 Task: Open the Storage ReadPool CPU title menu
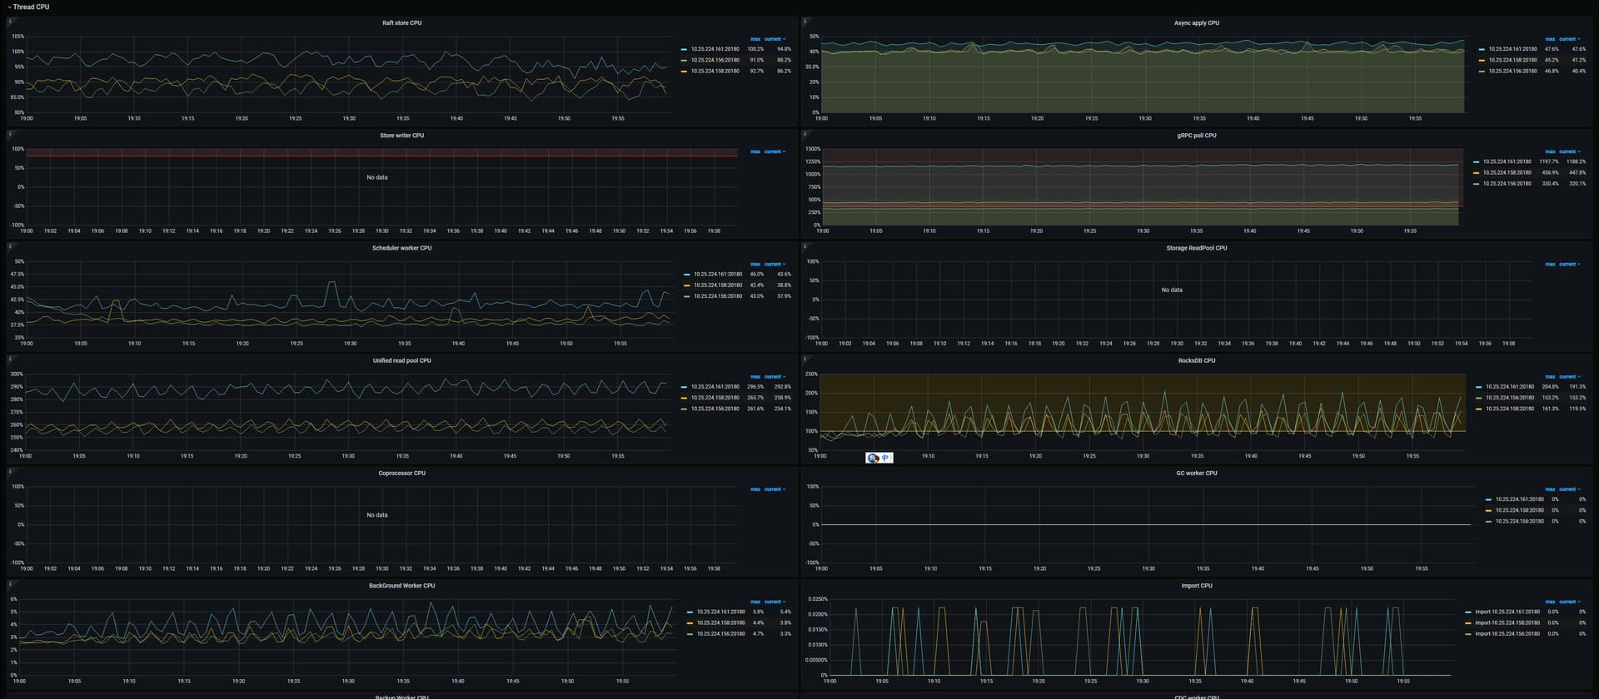(x=1196, y=248)
